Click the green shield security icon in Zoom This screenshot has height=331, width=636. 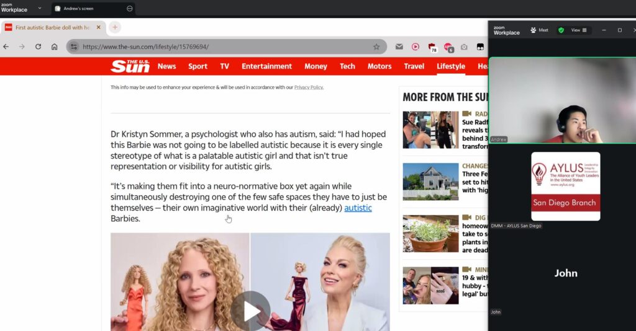(x=561, y=30)
